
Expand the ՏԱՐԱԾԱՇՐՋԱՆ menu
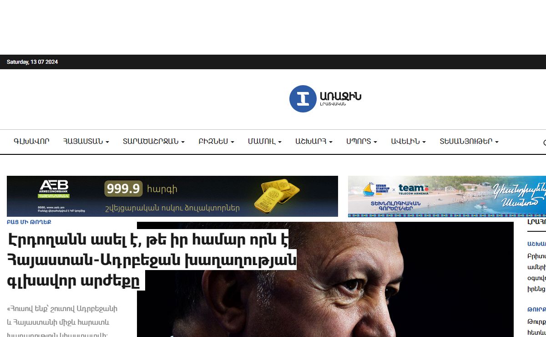[x=153, y=142]
